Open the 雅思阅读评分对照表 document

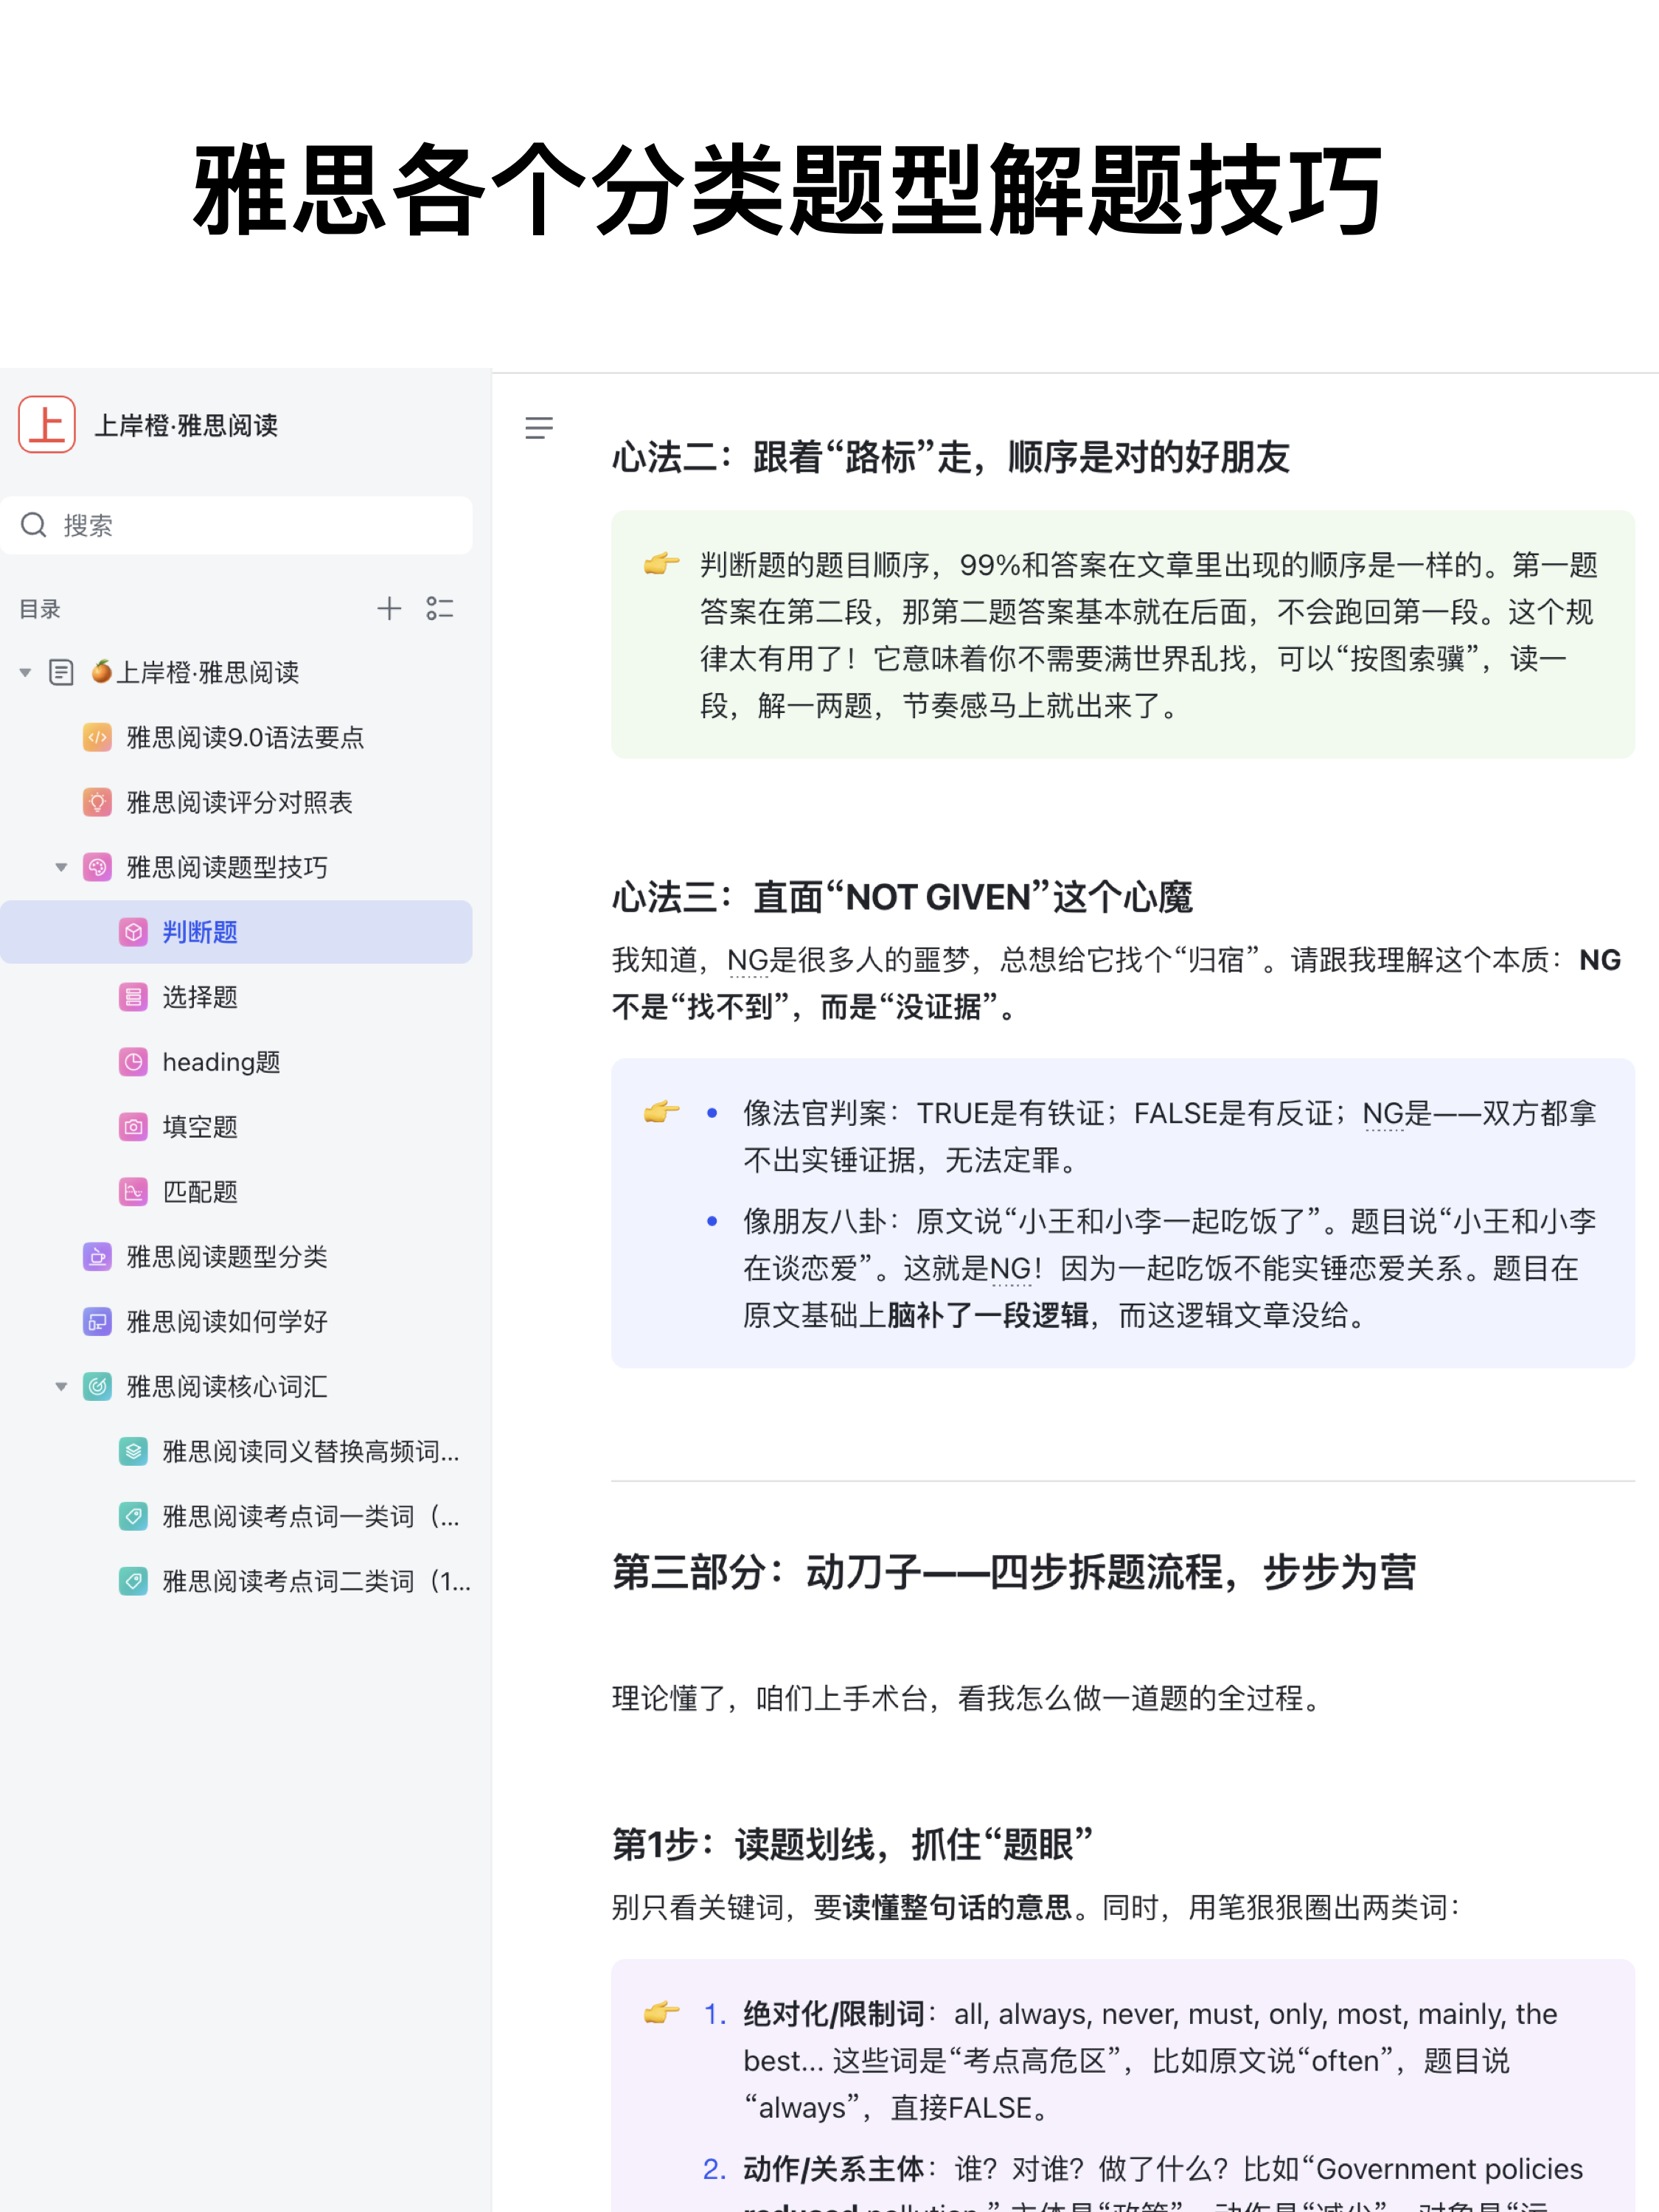tap(240, 802)
